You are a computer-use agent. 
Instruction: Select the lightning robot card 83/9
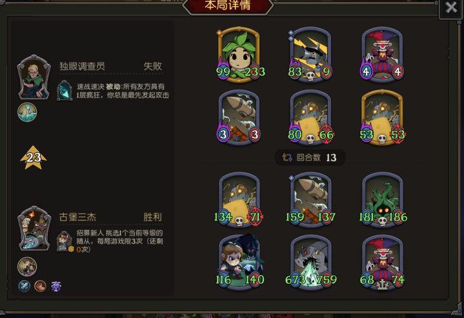310,54
